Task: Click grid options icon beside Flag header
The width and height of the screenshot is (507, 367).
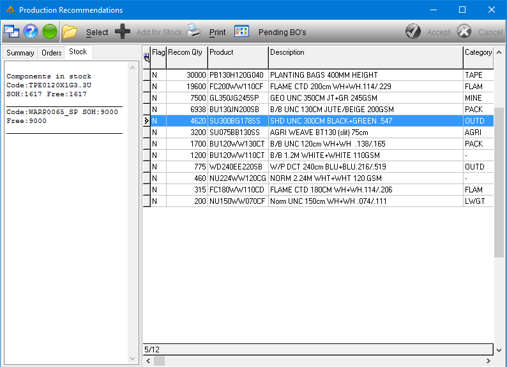Action: coord(146,58)
